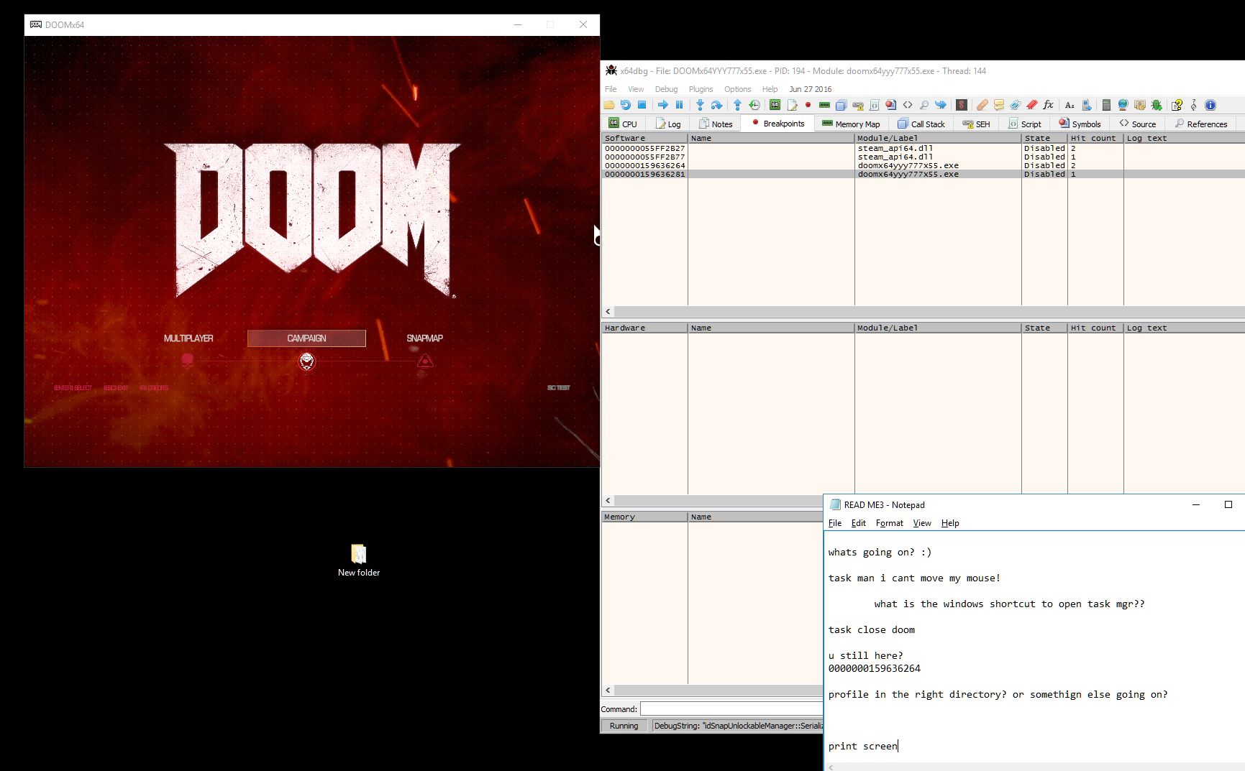Open patches with the bandage icon
Viewport: 1245px width, 771px height.
[982, 105]
